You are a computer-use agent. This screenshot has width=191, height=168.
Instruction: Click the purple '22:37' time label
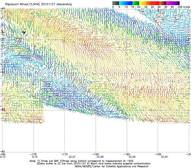[x=72, y=157]
